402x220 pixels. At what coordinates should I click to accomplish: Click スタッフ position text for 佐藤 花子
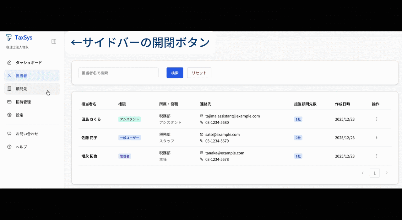tap(167, 141)
